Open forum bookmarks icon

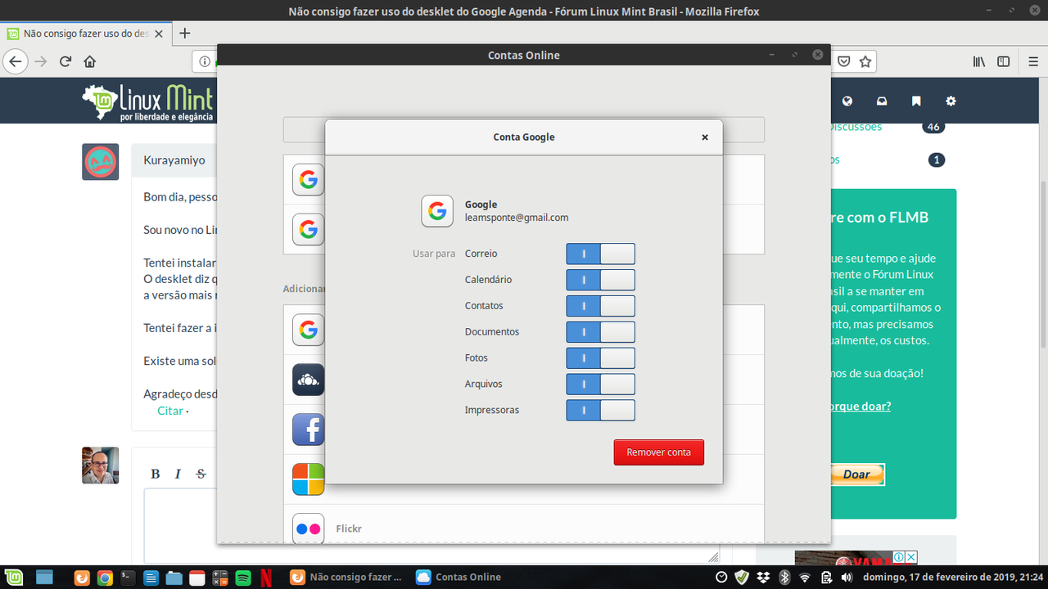coord(916,101)
